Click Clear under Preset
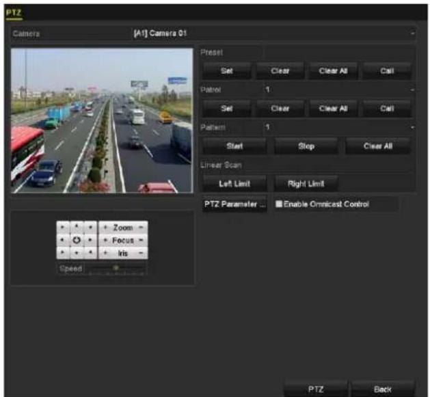The image size is (430, 397). (x=280, y=71)
